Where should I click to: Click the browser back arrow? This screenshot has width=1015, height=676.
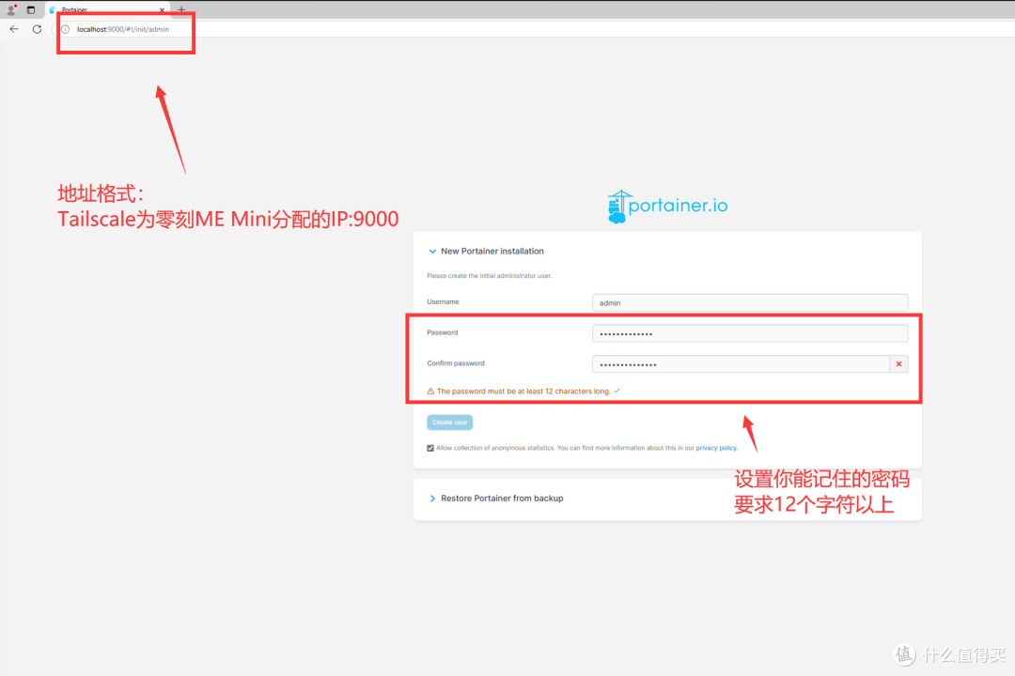tap(14, 29)
